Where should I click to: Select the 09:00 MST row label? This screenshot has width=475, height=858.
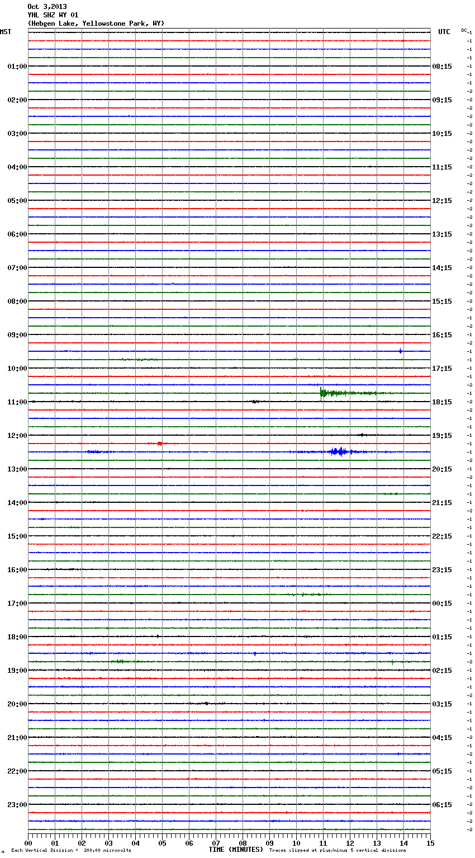(x=17, y=335)
